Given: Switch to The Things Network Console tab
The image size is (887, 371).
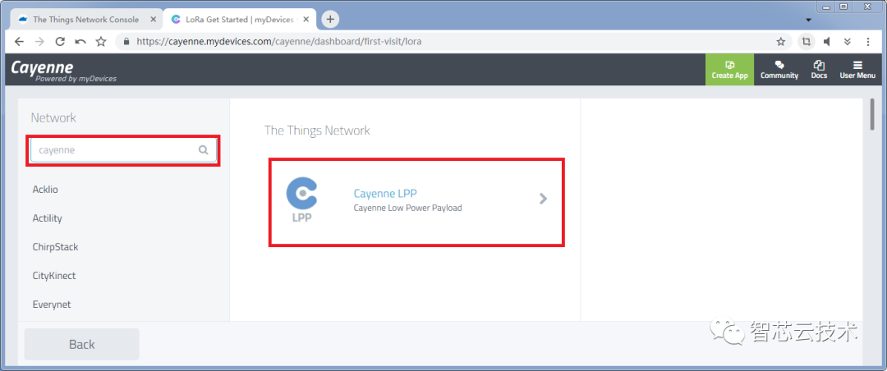Looking at the screenshot, I should coord(86,19).
